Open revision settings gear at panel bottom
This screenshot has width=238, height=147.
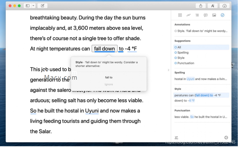[x=226, y=137]
